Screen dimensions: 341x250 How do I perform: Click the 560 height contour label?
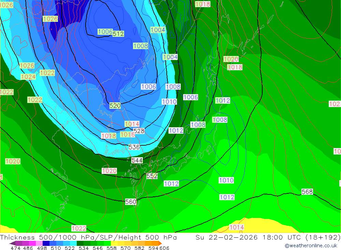131,202
